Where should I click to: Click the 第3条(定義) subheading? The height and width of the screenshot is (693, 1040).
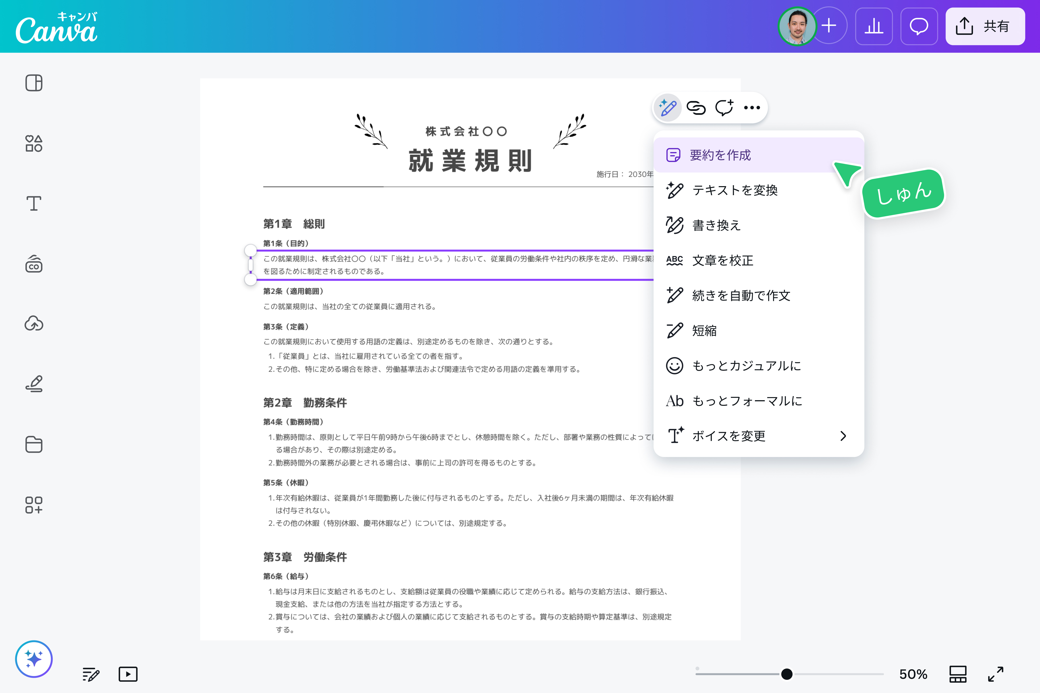click(x=286, y=327)
